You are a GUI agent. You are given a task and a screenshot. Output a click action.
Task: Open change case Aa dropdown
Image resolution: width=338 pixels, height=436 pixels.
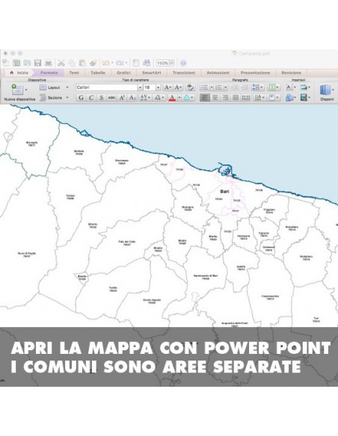159,98
